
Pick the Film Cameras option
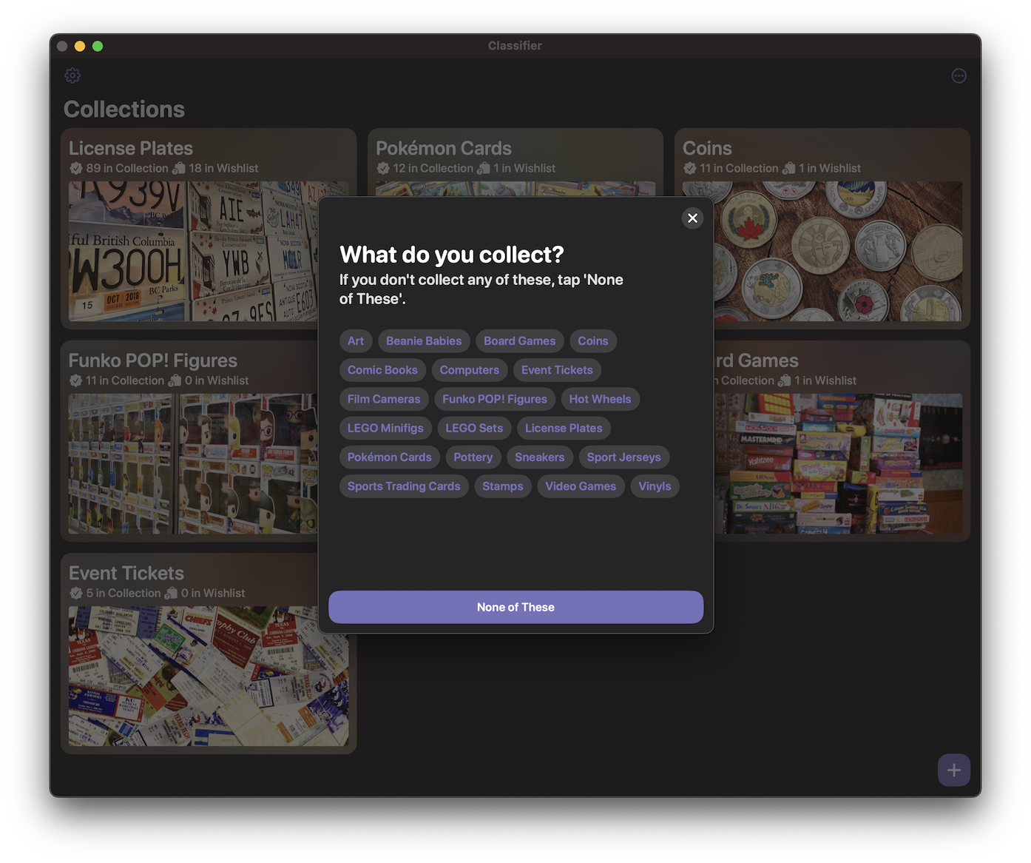[384, 399]
